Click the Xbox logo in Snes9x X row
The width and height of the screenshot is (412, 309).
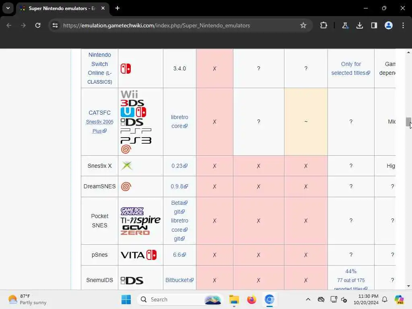(x=127, y=166)
